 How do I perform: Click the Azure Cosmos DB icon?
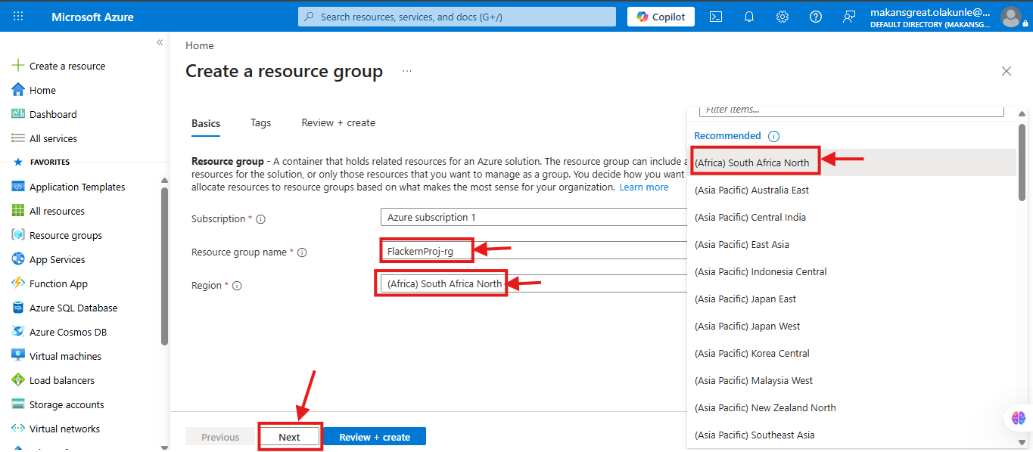coord(18,332)
